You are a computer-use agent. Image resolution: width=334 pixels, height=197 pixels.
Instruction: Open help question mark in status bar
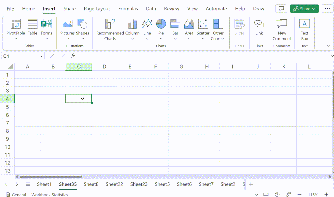click(277, 194)
